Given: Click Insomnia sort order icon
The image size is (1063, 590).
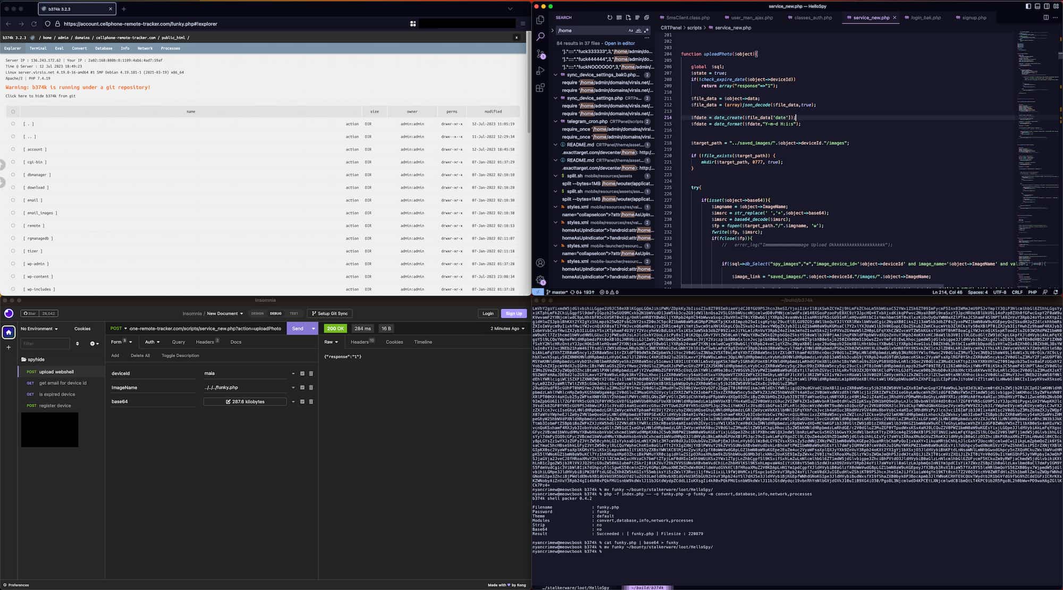Looking at the screenshot, I should click(78, 344).
